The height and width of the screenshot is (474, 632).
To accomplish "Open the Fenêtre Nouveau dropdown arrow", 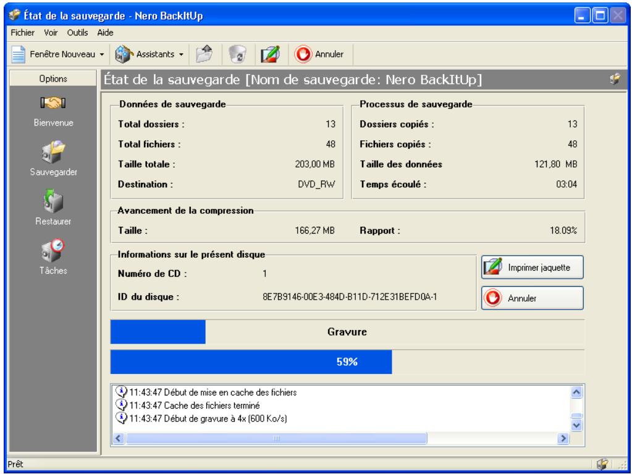I will coord(101,54).
